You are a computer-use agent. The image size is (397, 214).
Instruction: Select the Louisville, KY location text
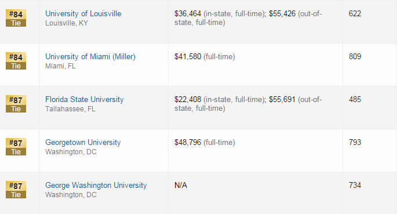click(67, 23)
